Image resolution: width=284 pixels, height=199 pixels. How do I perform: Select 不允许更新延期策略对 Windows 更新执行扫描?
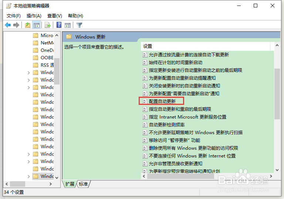[x=196, y=133]
